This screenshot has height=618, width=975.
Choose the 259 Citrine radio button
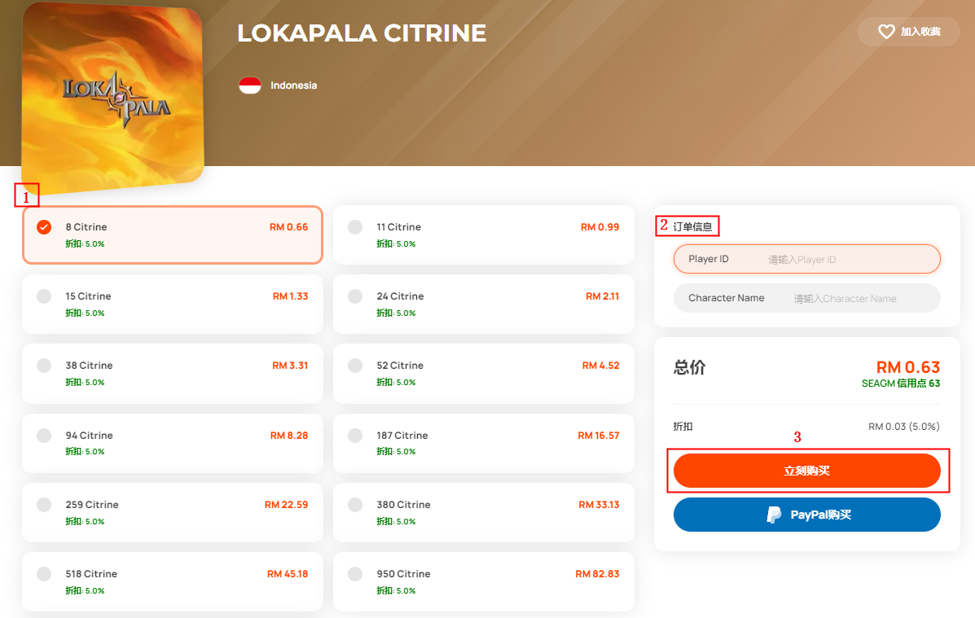[44, 504]
